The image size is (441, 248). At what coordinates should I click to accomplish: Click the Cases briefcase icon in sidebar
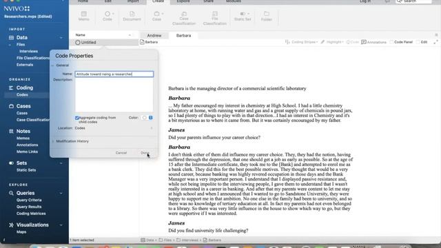click(x=11, y=106)
